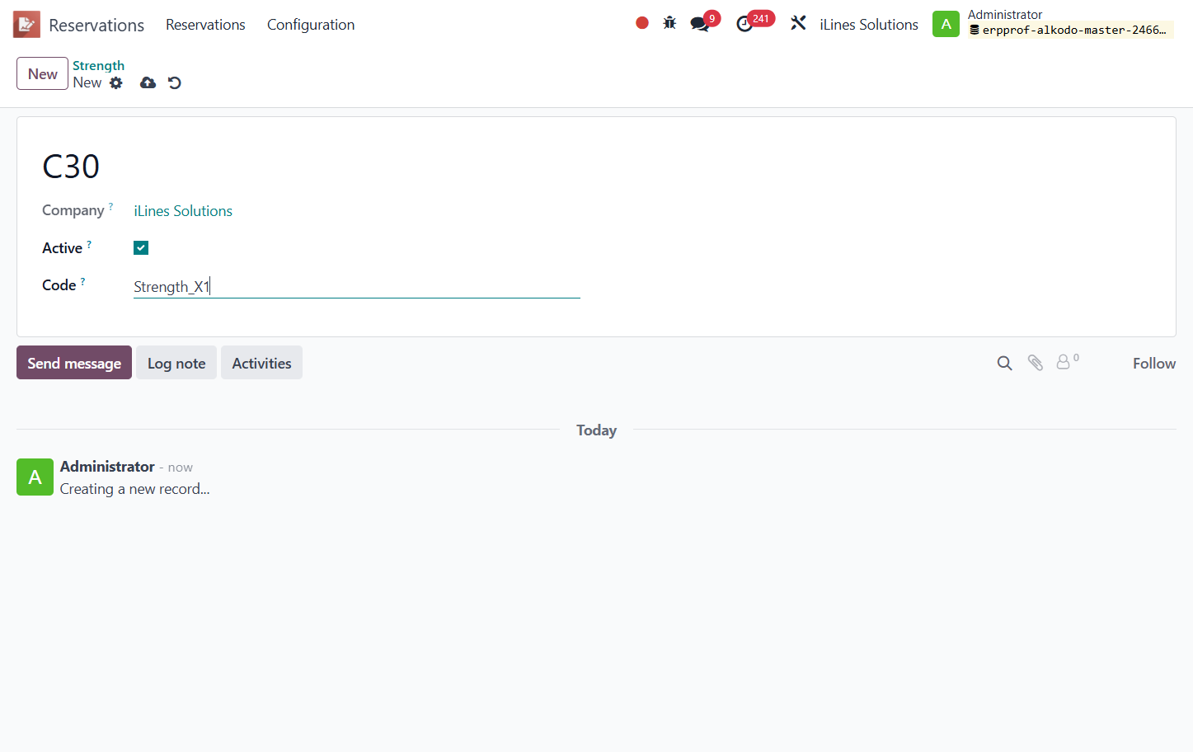Click the Reservations app title
This screenshot has height=752, width=1193.
click(96, 26)
